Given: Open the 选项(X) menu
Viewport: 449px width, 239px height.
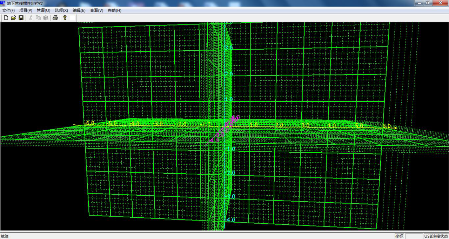Looking at the screenshot, I should (61, 10).
